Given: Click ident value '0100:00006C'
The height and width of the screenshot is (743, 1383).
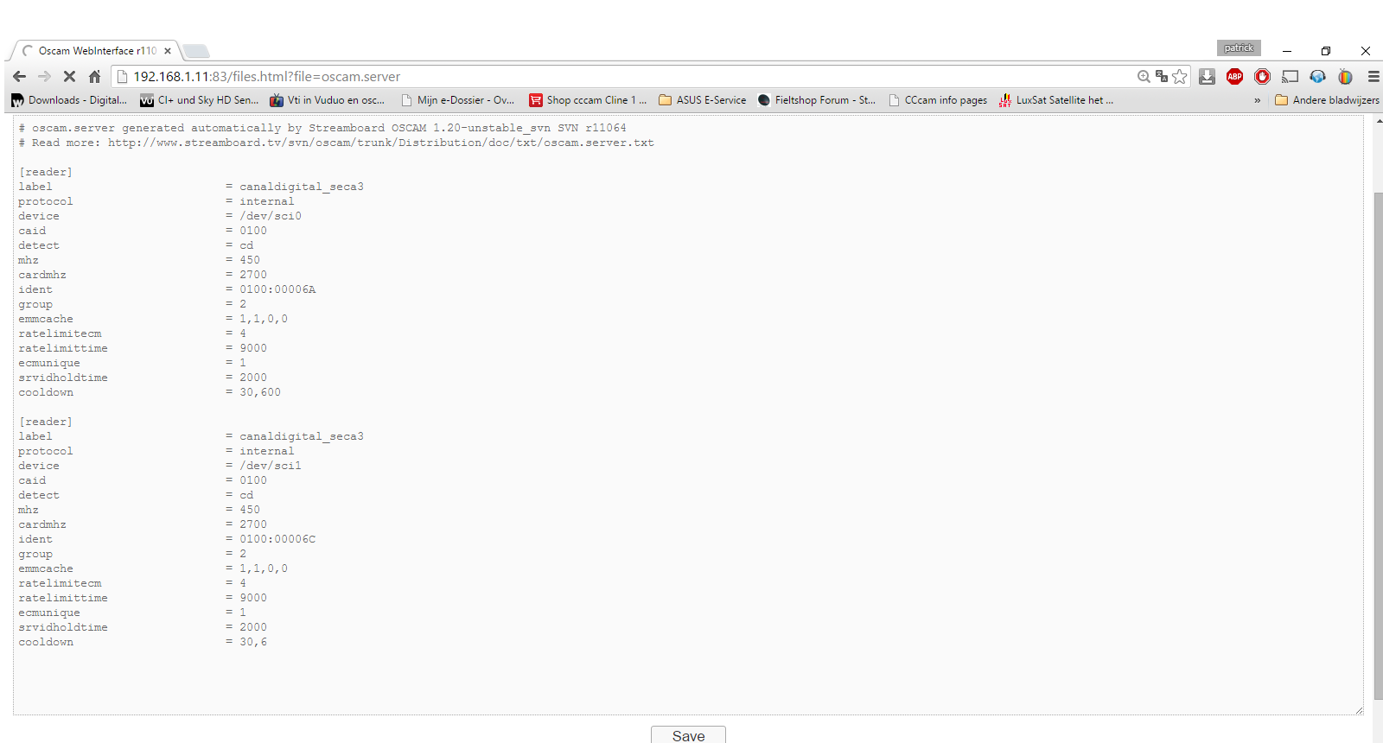Looking at the screenshot, I should 277,539.
